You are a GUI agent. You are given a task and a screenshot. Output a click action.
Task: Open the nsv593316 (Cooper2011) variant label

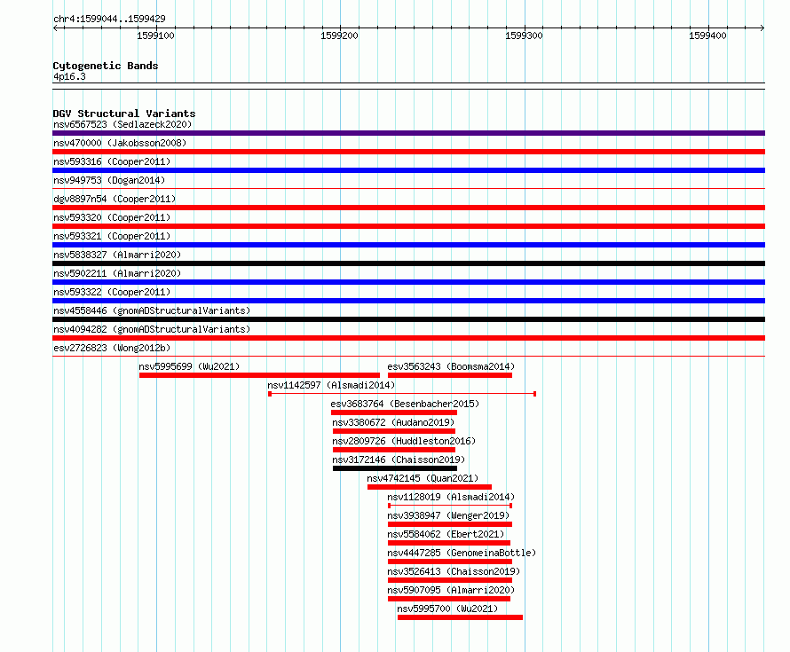click(x=112, y=161)
